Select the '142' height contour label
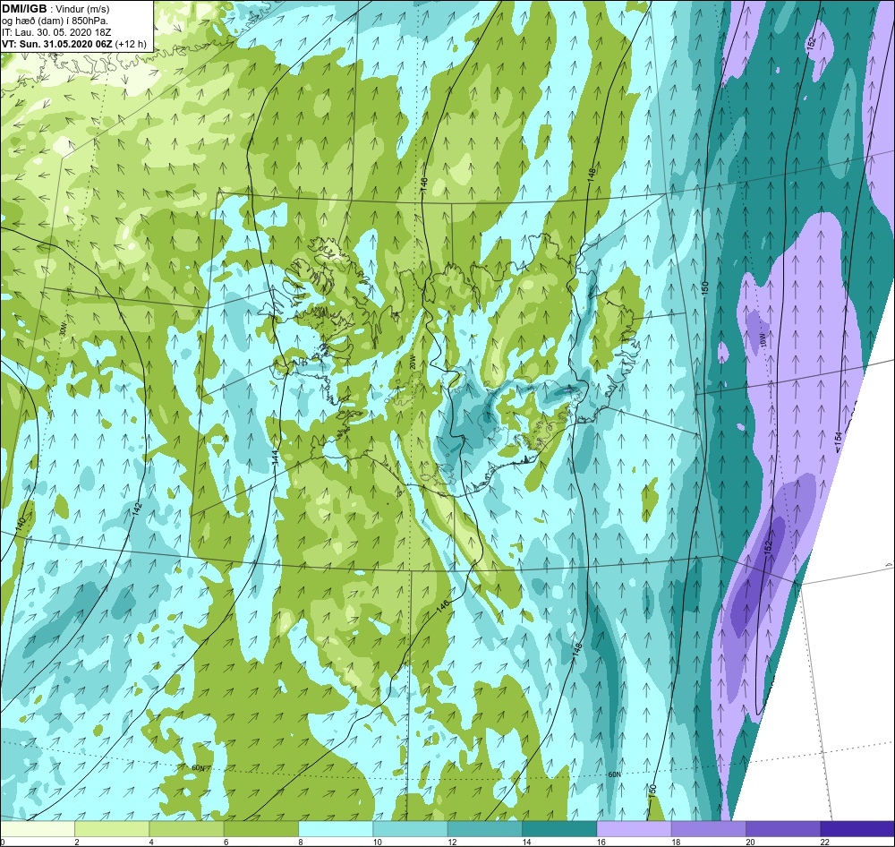 137,510
